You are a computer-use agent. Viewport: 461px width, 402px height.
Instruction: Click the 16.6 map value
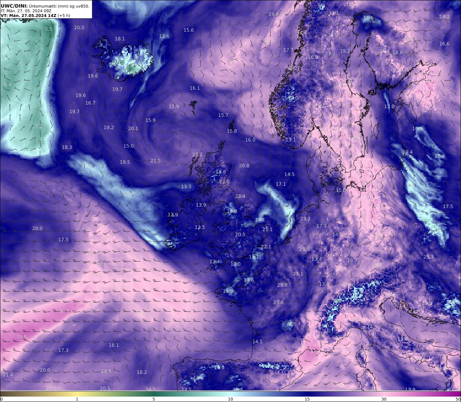pos(444,44)
